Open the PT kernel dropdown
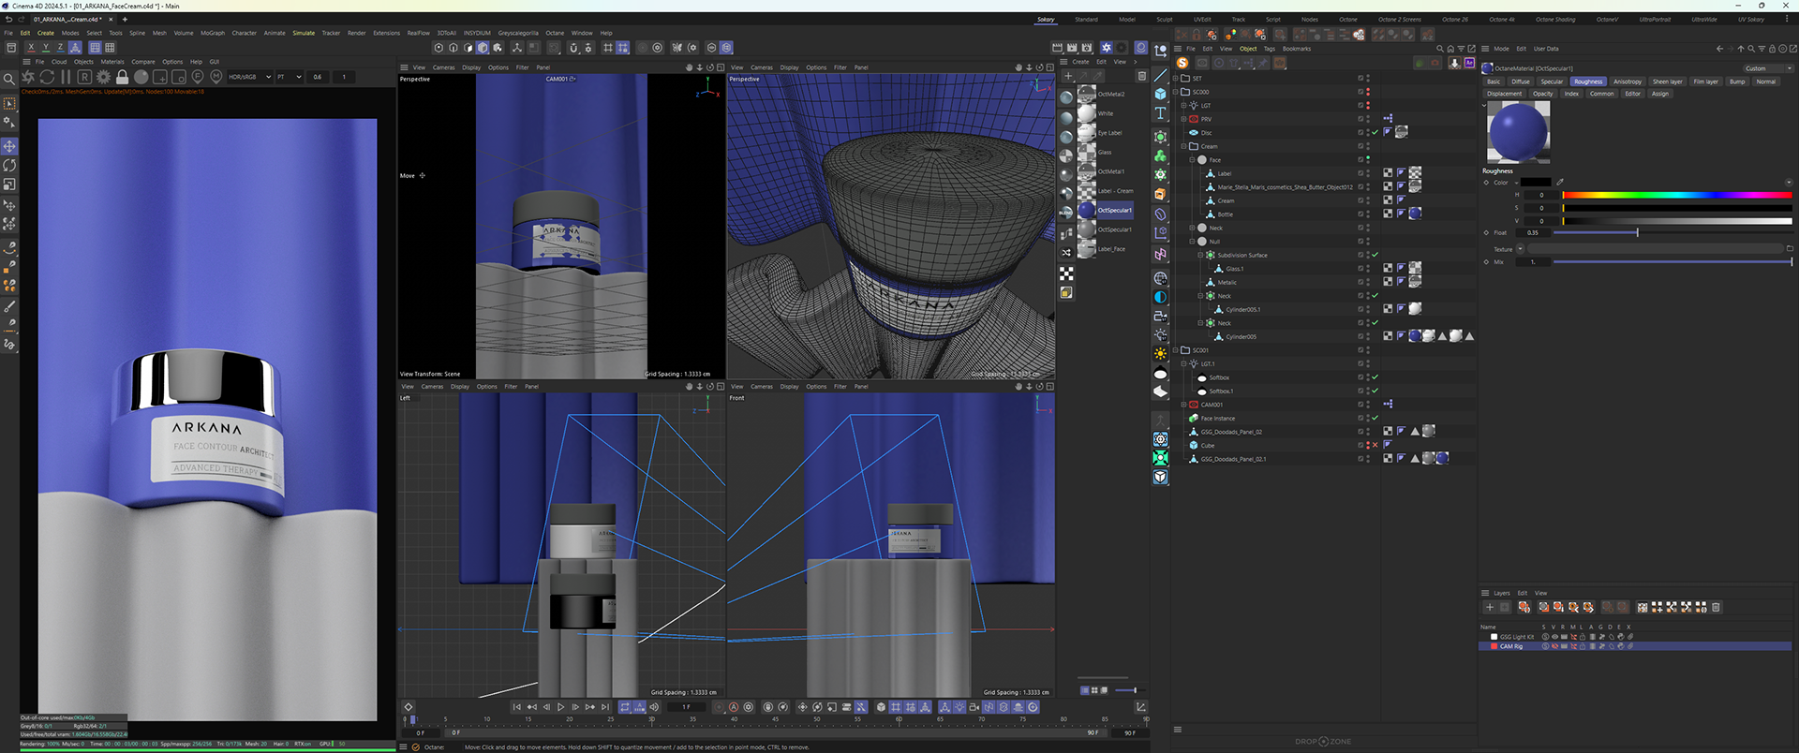 (290, 77)
